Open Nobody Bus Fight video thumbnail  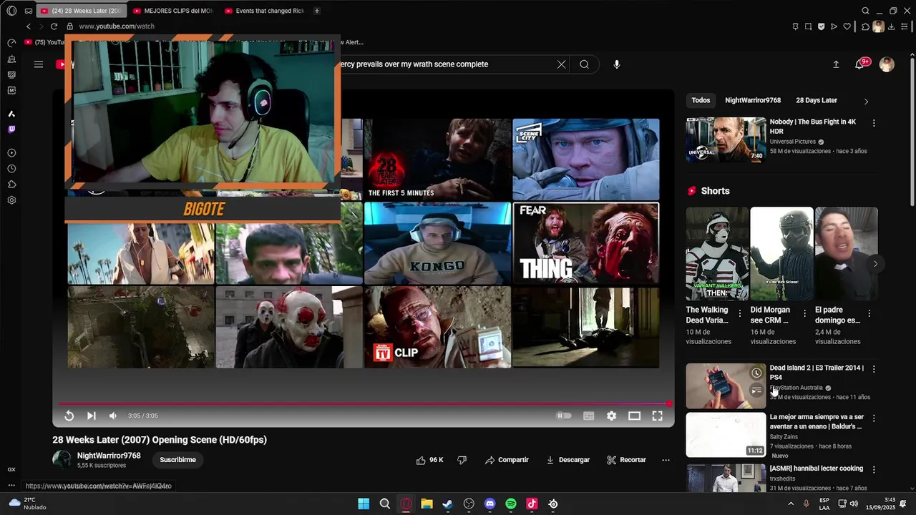[x=726, y=140]
